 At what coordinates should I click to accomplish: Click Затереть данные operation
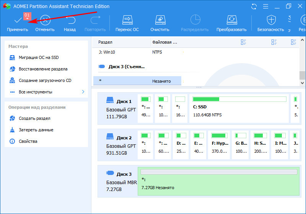coord(31,130)
